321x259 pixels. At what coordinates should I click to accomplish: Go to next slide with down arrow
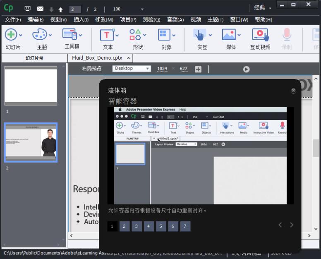click(x=51, y=10)
